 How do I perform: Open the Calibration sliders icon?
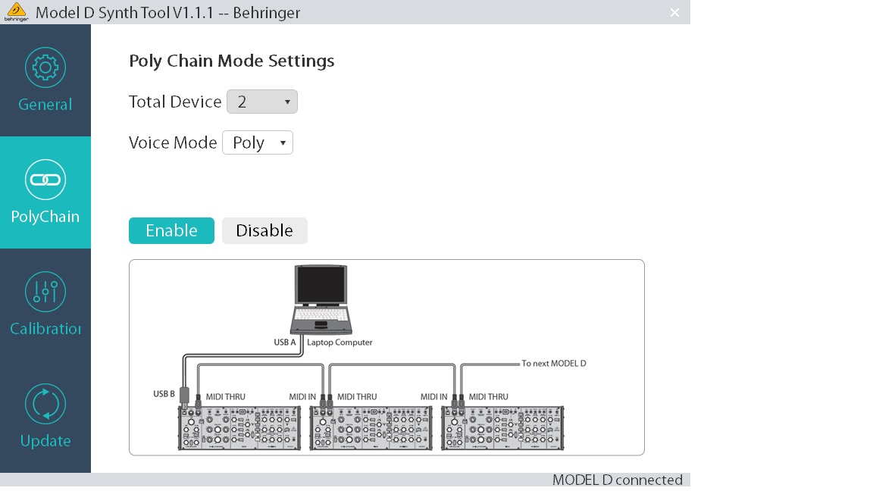[x=45, y=292]
